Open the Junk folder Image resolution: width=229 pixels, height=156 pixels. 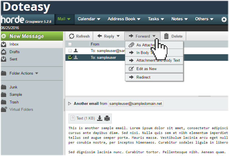point(32,87)
